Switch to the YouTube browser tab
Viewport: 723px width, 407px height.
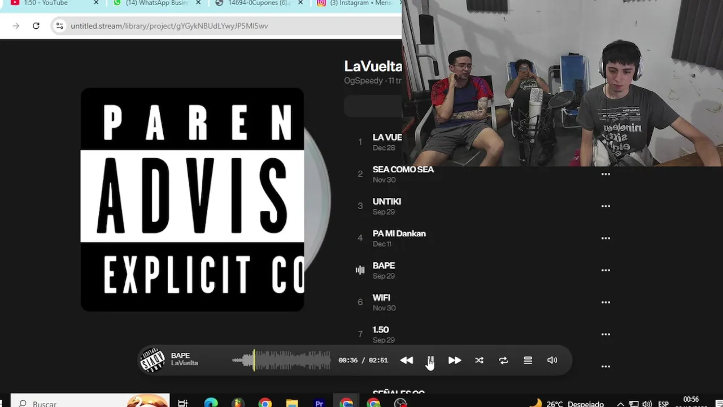tap(46, 3)
